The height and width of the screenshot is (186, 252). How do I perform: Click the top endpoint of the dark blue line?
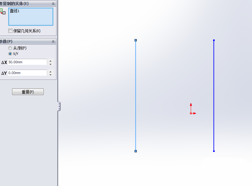click(214, 40)
